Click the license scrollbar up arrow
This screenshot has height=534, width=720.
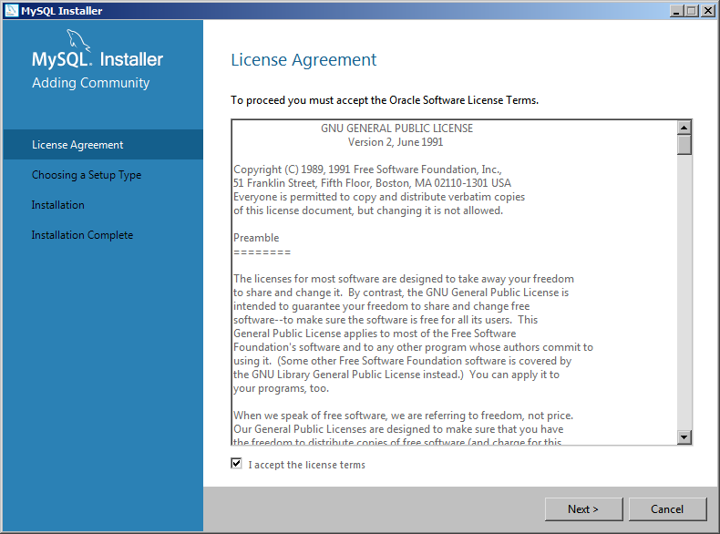pyautogui.click(x=684, y=128)
